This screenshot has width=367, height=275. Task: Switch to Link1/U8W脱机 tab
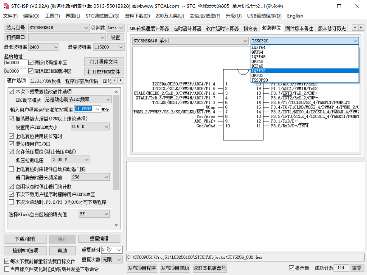45,81
